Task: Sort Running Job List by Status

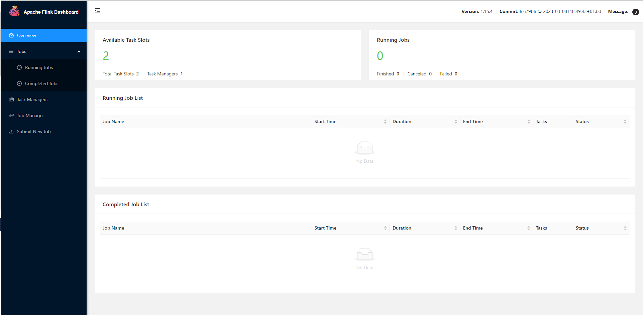Action: (x=625, y=122)
